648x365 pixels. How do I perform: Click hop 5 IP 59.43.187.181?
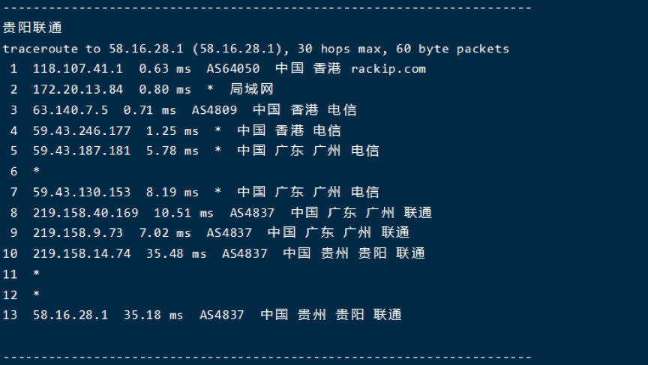click(82, 151)
